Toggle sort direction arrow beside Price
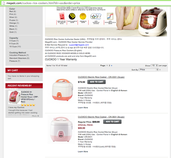Image resolution: width=171 pixels, height=158 pixels. (x=160, y=70)
